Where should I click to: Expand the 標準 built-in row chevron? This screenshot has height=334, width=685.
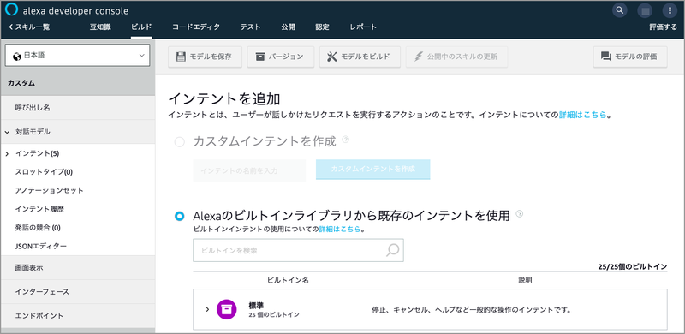207,309
